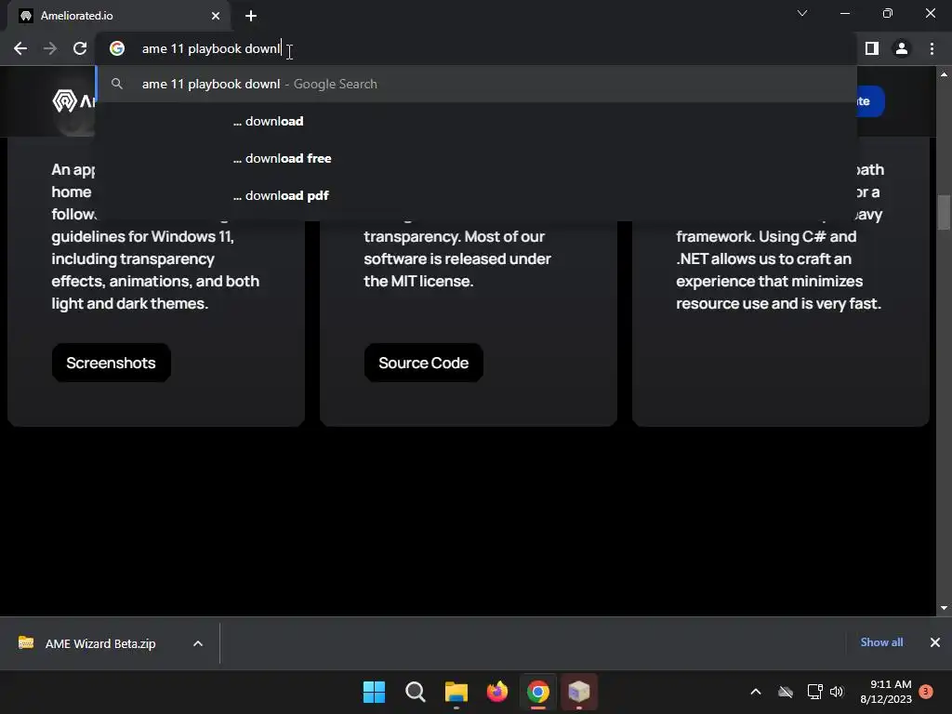Click the browser forward arrow
952x714 pixels.
tap(50, 48)
